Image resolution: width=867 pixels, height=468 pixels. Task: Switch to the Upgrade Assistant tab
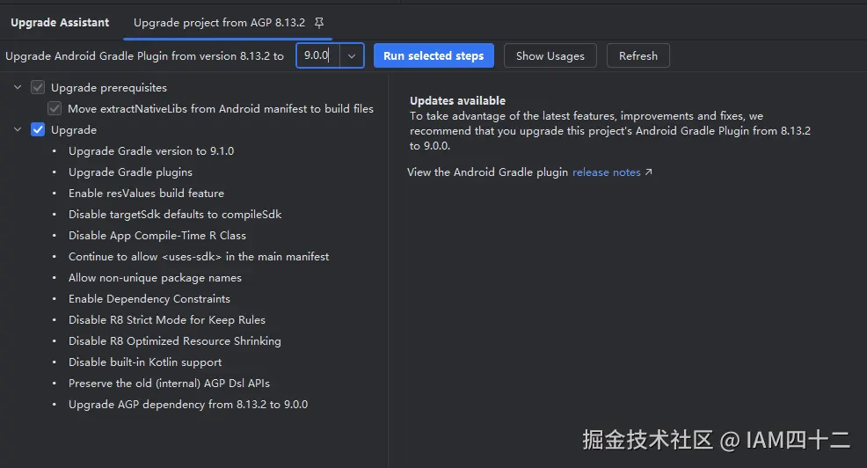[60, 23]
